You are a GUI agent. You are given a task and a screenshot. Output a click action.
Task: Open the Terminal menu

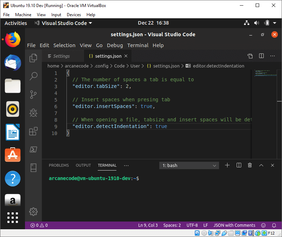click(x=138, y=45)
